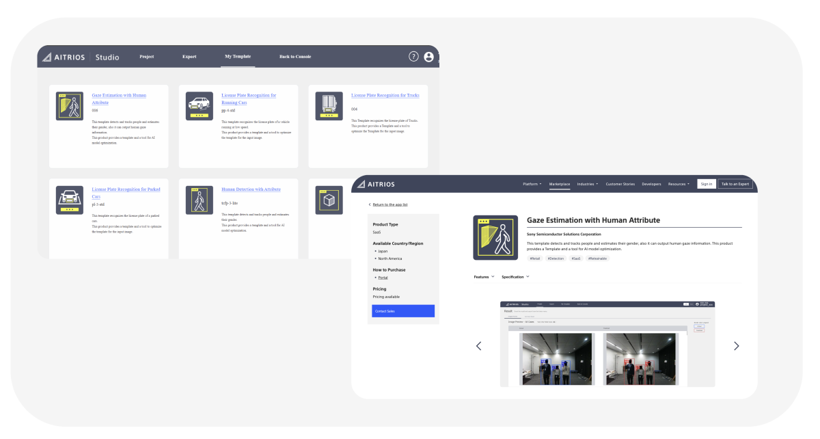Viewport: 820px width, 439px height.
Task: Expand the Features section
Action: pos(484,277)
